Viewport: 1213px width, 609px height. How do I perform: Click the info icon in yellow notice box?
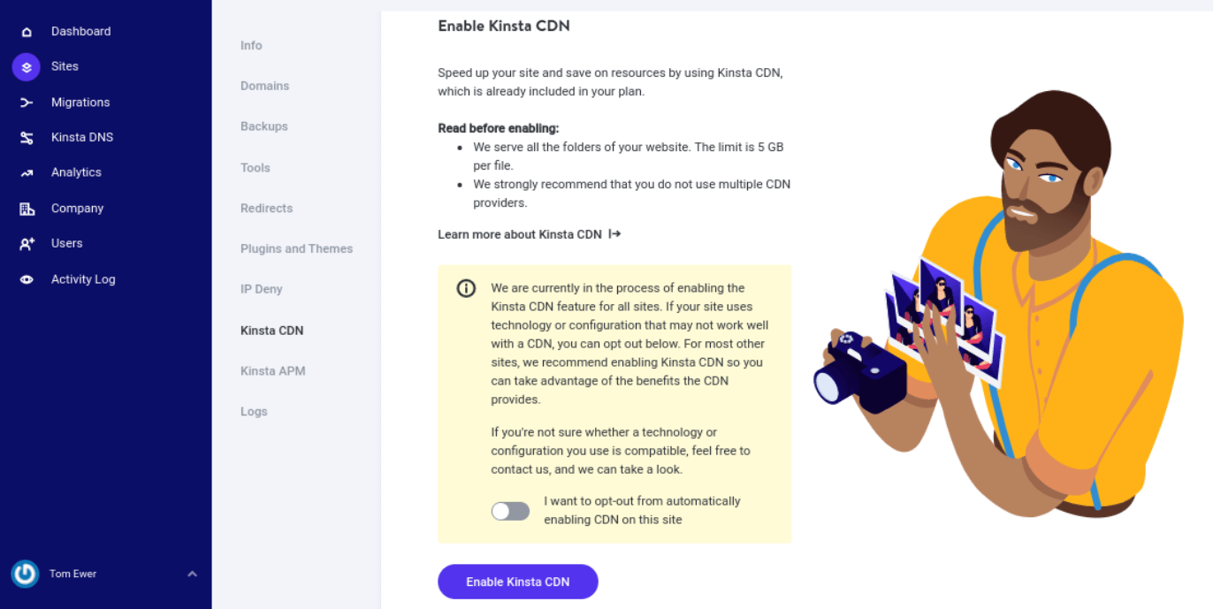[466, 287]
